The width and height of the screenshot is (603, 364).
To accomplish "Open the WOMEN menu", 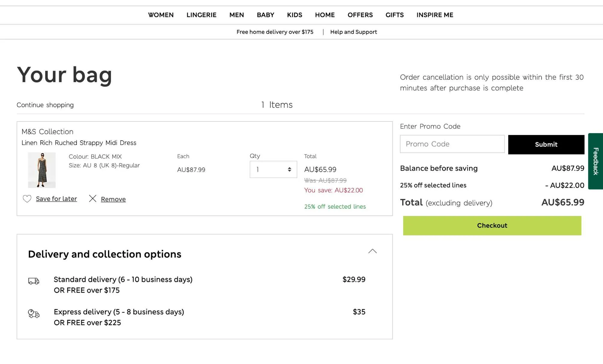I will (161, 15).
